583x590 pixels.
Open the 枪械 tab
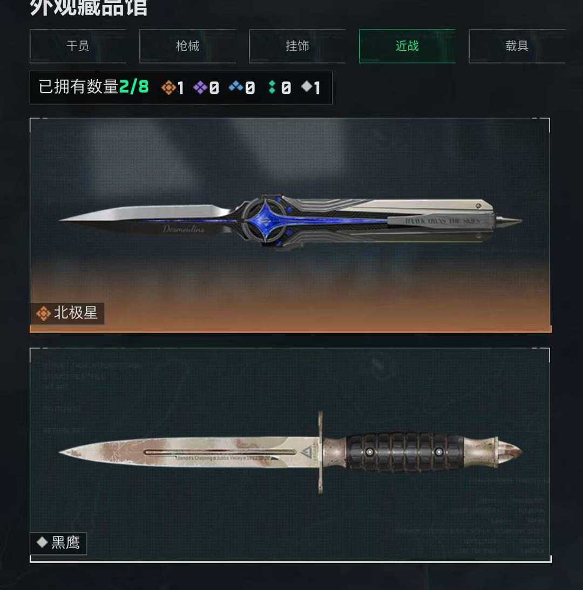(x=187, y=46)
